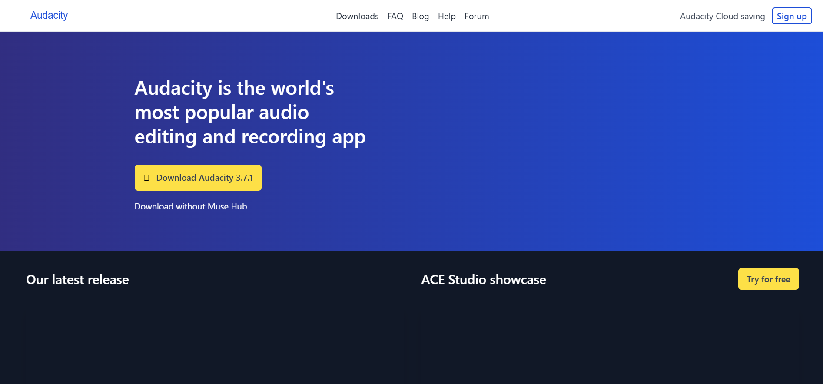
Task: Open the Help menu link
Action: (x=447, y=16)
